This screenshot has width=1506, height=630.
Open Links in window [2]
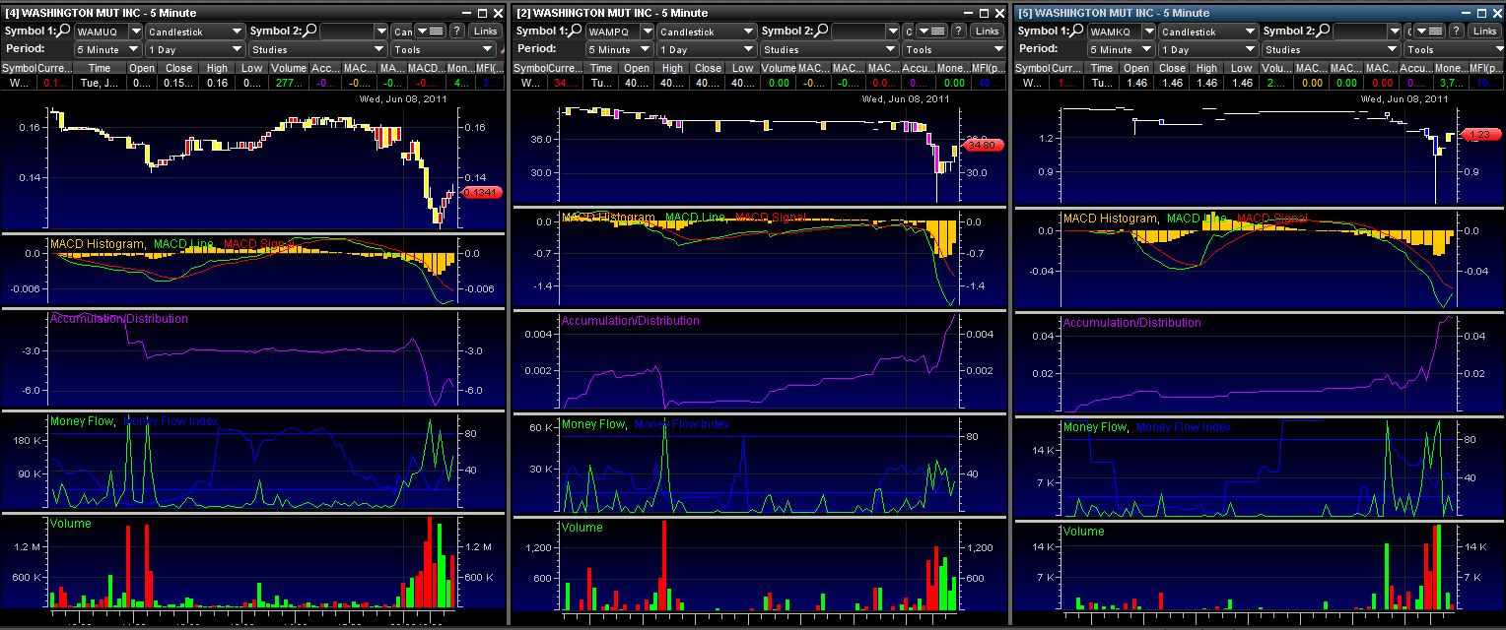(x=987, y=31)
